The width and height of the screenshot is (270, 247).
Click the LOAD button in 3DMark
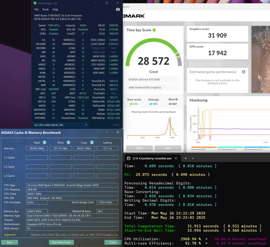pyautogui.click(x=139, y=148)
